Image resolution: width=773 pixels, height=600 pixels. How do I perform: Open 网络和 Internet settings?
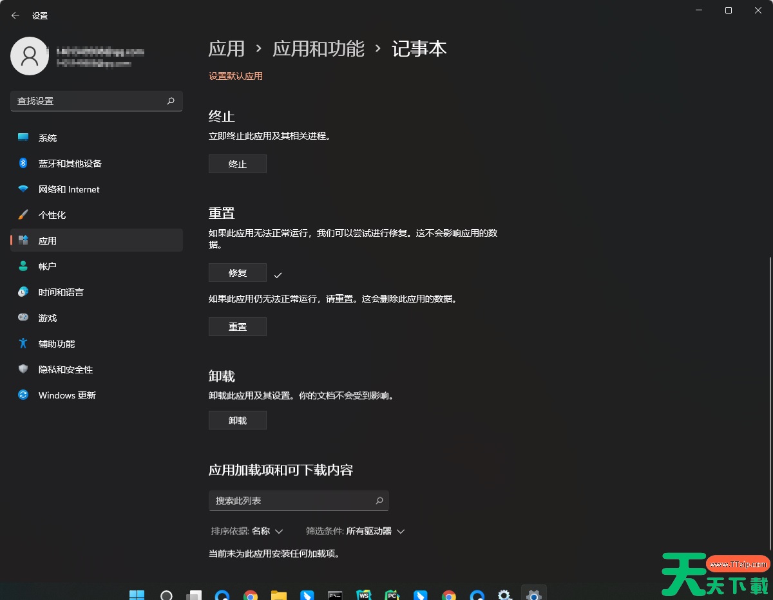point(97,189)
